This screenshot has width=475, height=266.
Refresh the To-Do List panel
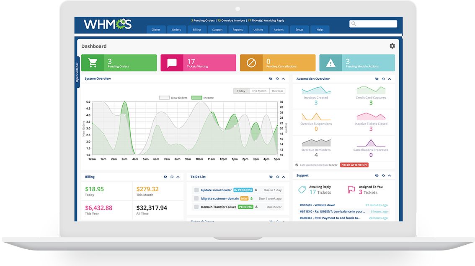(277, 177)
